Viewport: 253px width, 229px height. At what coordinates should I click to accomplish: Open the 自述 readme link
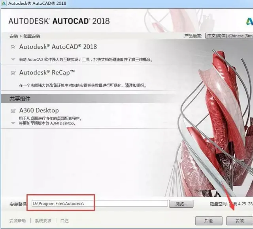64,221
